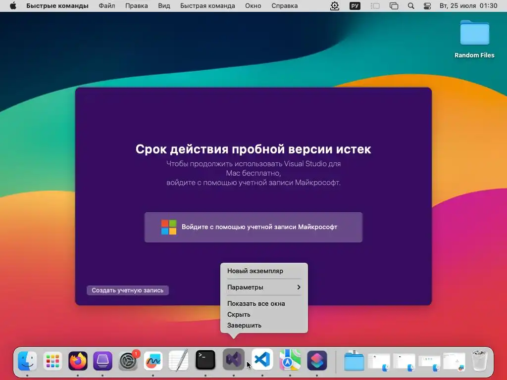The width and height of the screenshot is (507, 380).
Task: Open the screen mirroring menu bar icon
Action: [394, 6]
